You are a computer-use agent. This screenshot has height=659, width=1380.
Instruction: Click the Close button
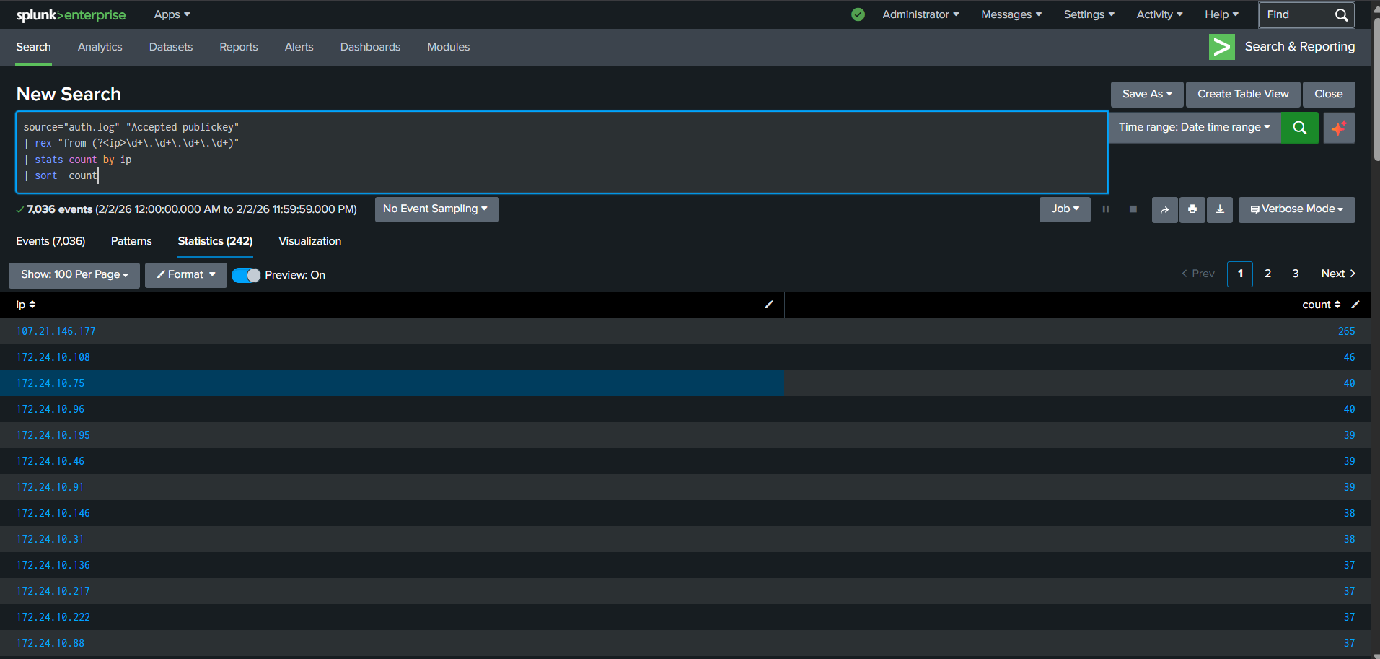pyautogui.click(x=1329, y=95)
